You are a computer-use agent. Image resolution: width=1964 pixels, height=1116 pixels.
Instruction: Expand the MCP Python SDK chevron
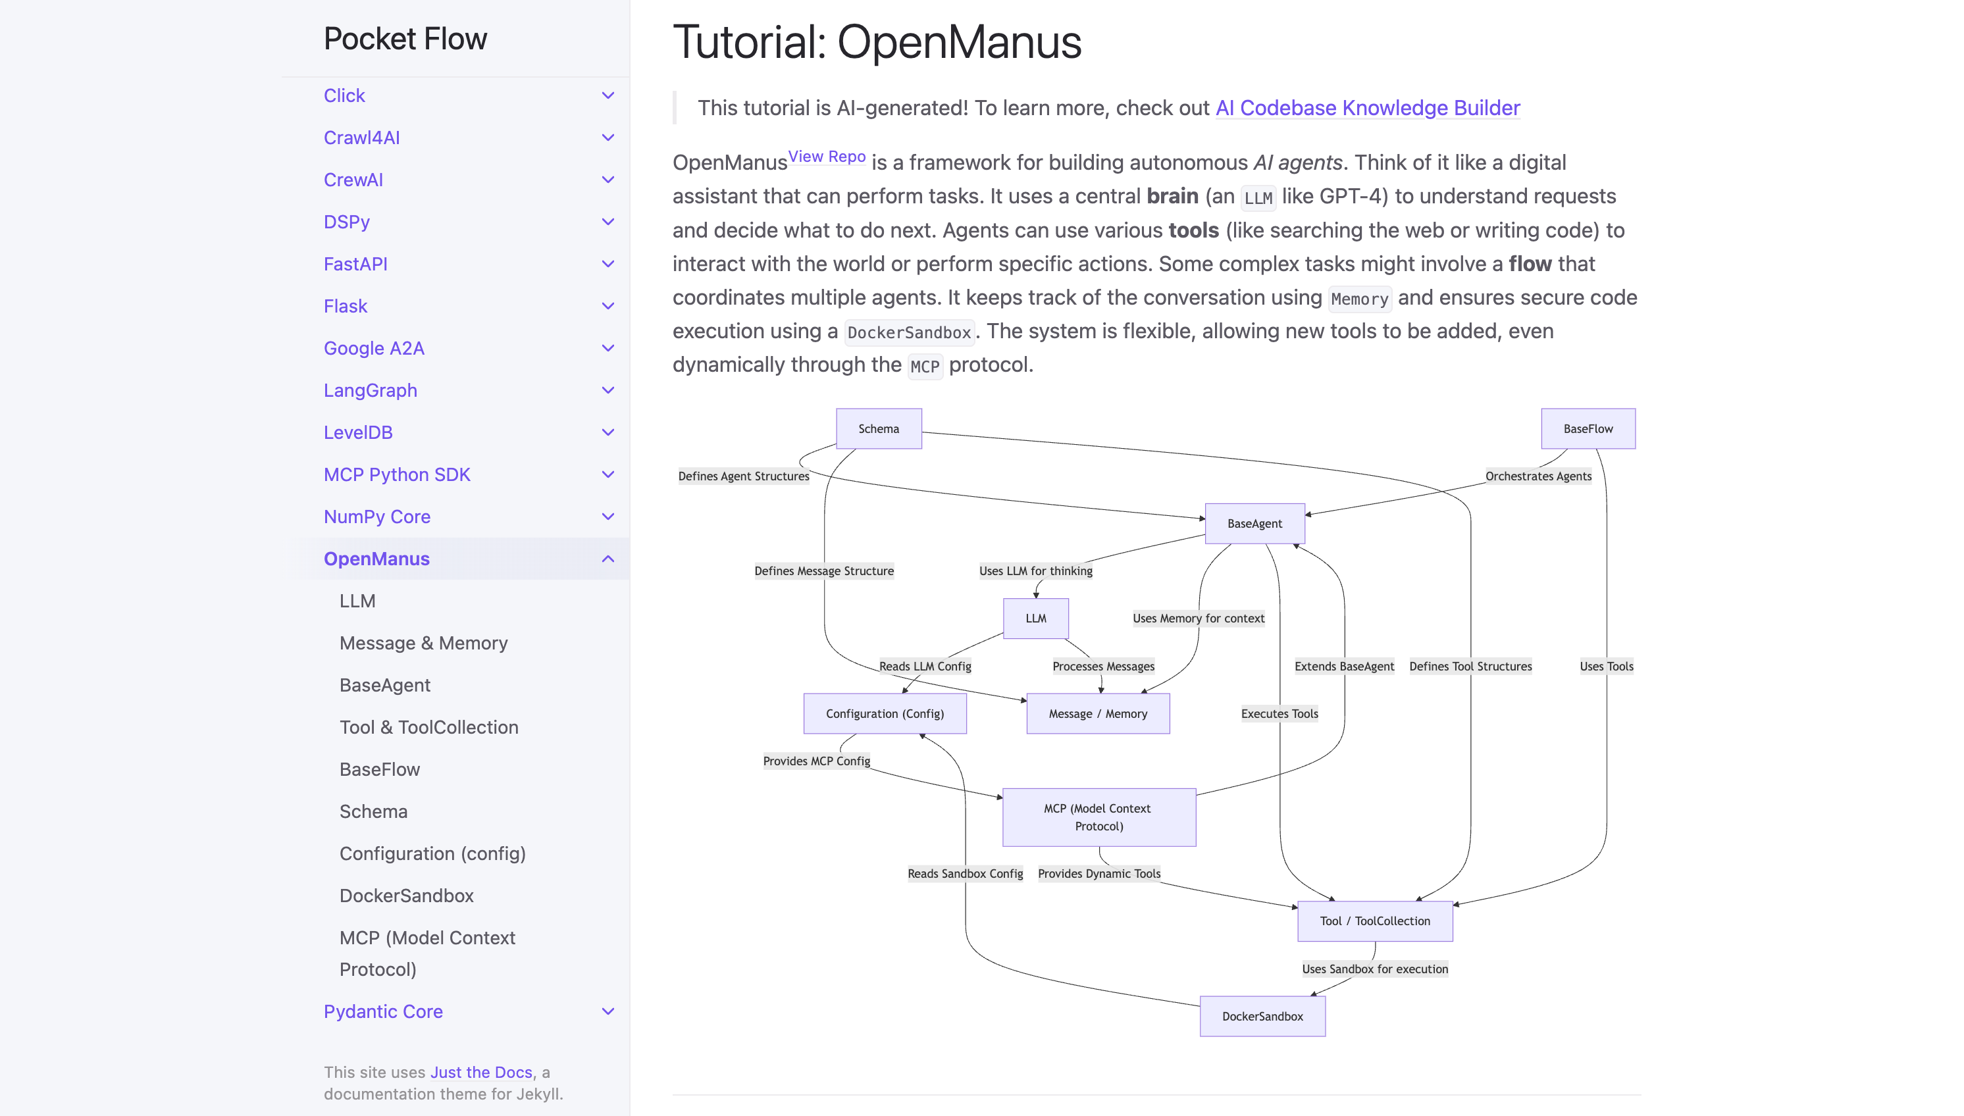click(608, 475)
